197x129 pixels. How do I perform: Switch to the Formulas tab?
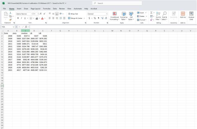coord(47,9)
